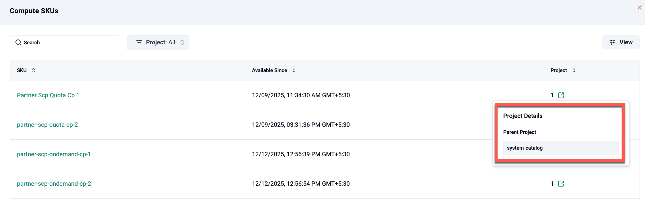This screenshot has height=202, width=645.
Task: Sort using the Project column arrows
Action: tap(574, 70)
